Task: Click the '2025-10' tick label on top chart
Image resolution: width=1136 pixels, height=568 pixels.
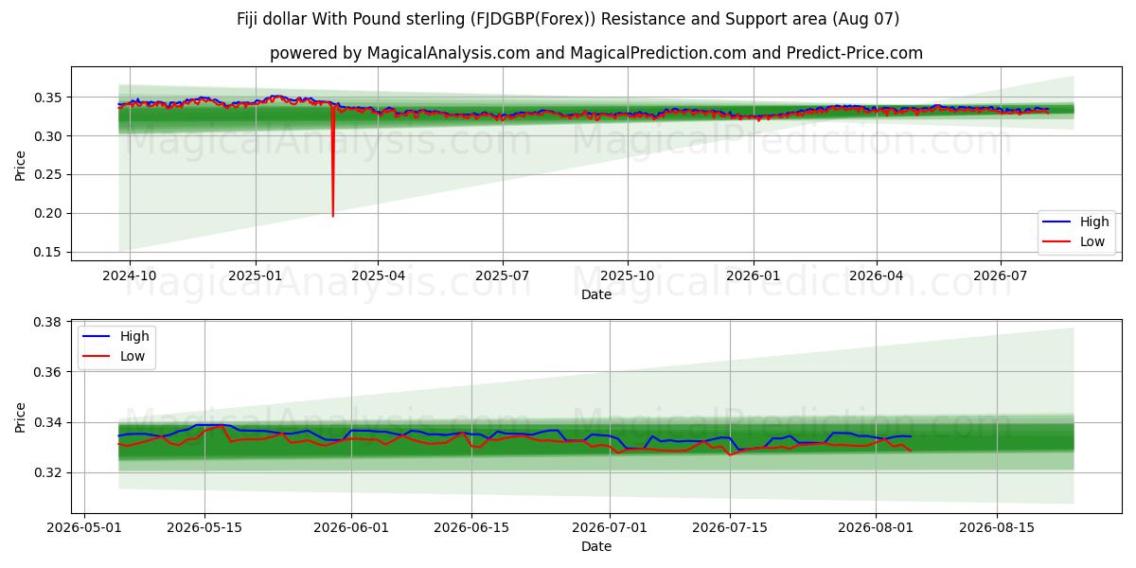Action: tap(628, 275)
